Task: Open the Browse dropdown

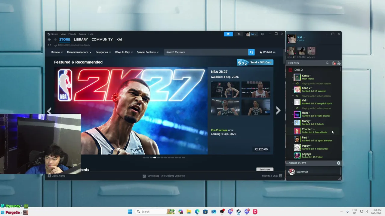Action: click(57, 52)
